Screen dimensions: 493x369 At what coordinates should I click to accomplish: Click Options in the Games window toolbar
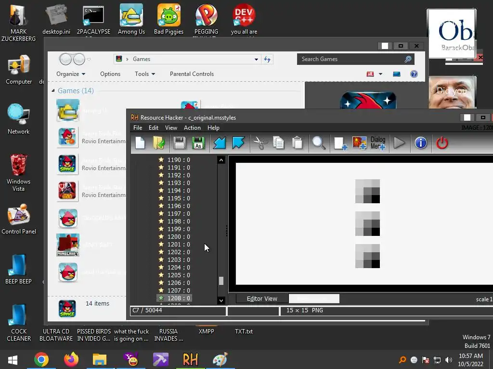point(110,74)
